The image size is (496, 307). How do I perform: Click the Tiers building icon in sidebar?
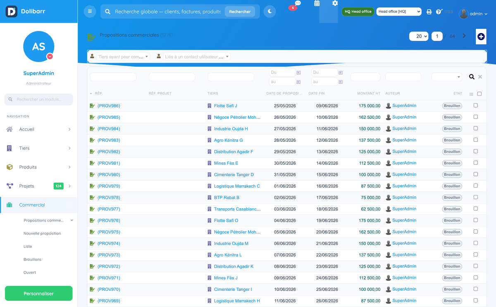coord(10,148)
